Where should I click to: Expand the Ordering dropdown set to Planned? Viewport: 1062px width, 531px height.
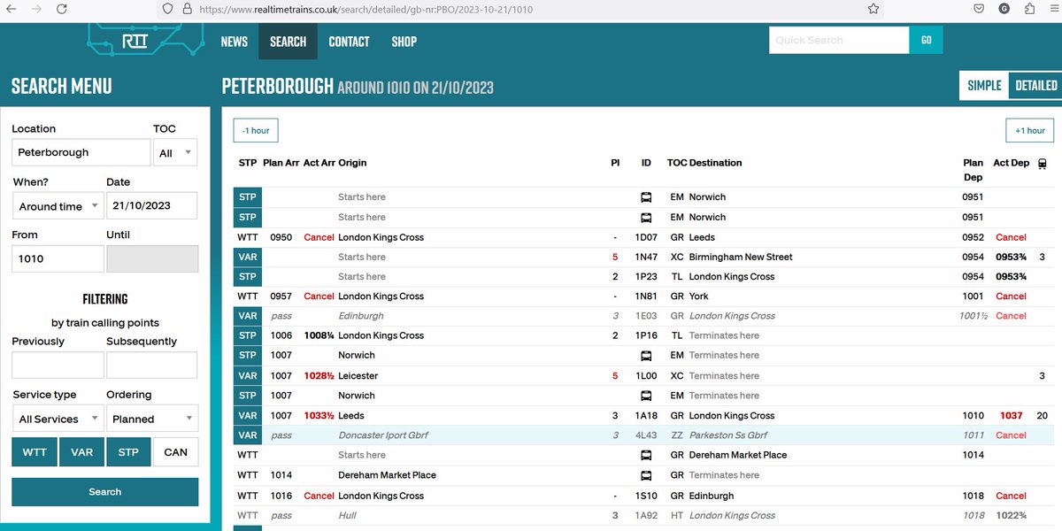pyautogui.click(x=152, y=419)
